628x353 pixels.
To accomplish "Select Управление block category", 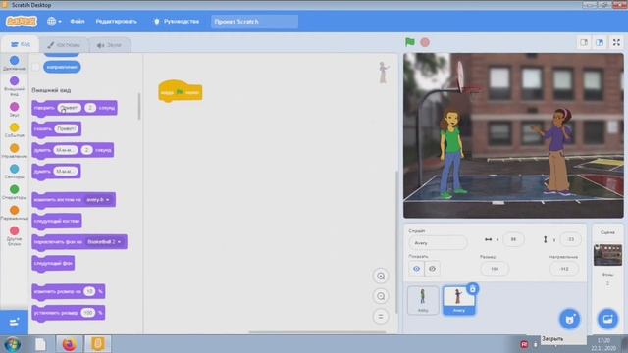I will coord(14,151).
